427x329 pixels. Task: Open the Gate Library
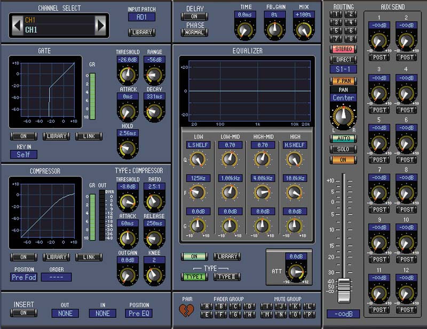56,136
